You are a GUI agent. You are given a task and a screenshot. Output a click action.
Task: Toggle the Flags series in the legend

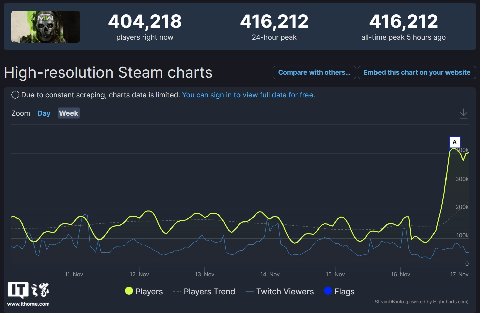pos(344,291)
